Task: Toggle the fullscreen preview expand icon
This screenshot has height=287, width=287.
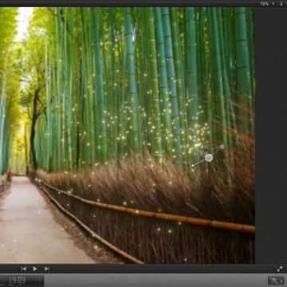Action: [280, 269]
